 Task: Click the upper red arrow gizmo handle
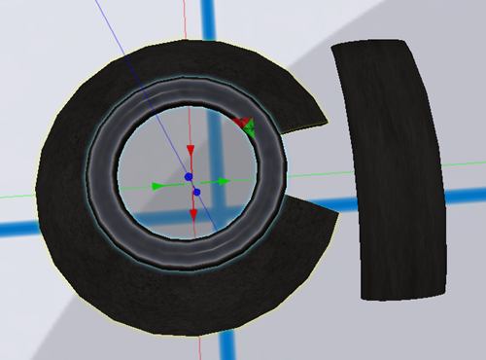[191, 151]
